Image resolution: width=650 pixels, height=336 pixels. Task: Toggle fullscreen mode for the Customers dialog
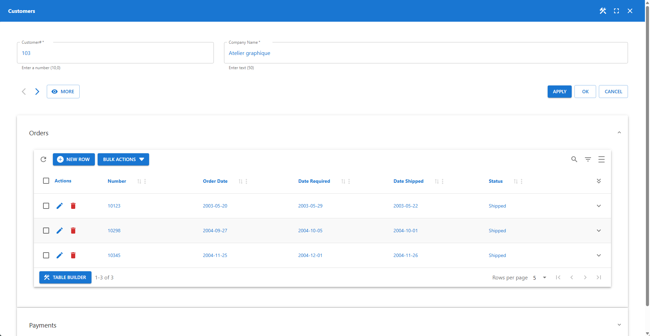[616, 11]
